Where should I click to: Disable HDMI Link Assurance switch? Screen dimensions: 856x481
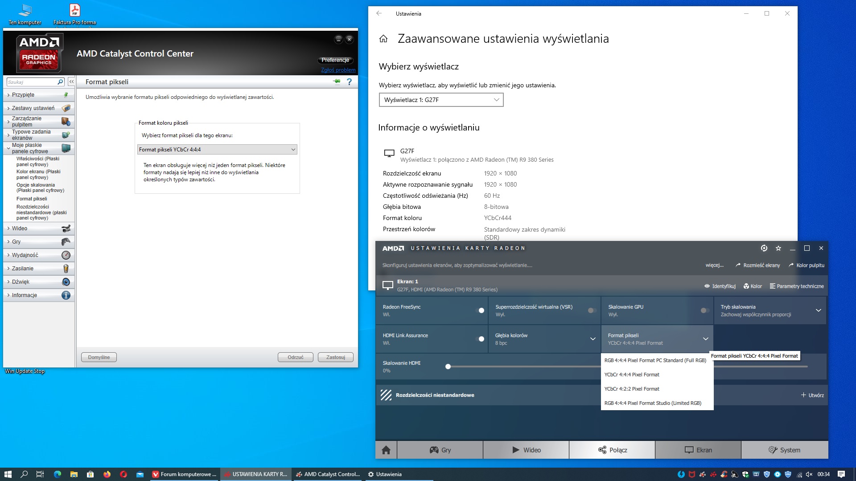point(481,339)
